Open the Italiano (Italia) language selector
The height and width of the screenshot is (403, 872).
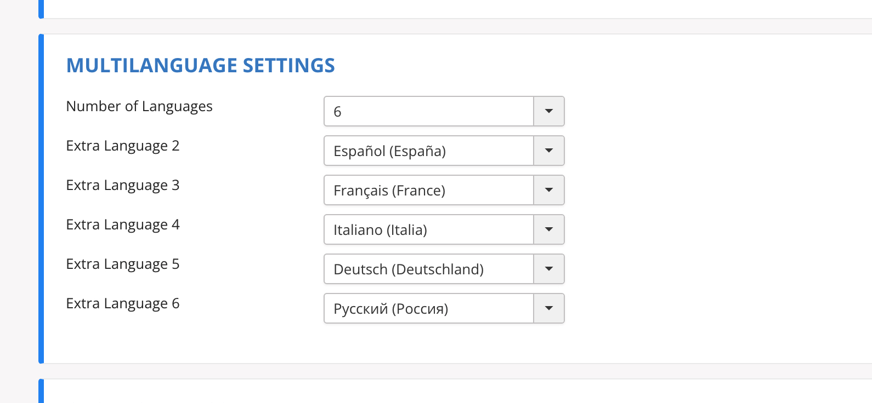[429, 229]
